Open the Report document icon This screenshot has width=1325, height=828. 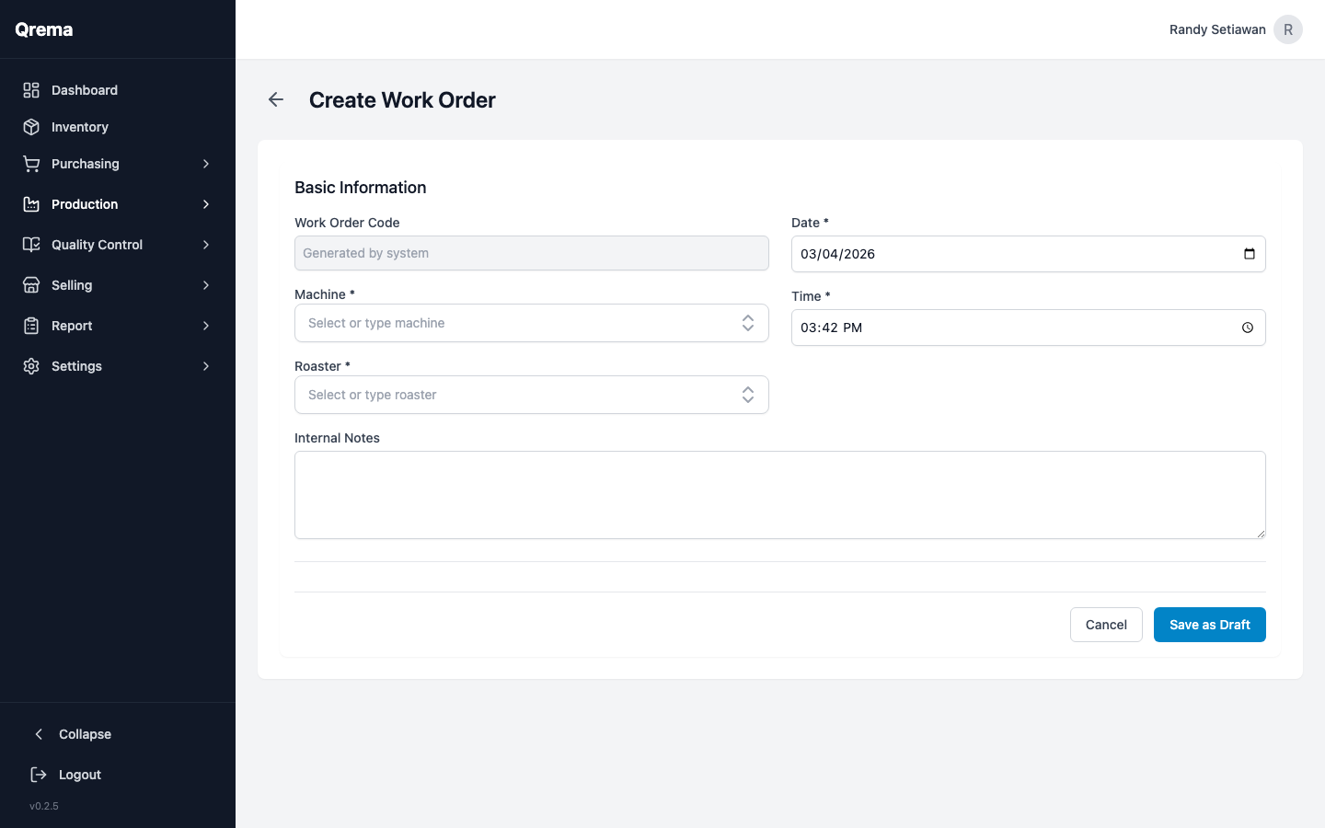30,326
